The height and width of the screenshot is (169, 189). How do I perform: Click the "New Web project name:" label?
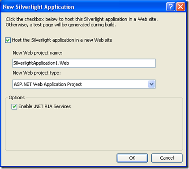[x=38, y=53]
